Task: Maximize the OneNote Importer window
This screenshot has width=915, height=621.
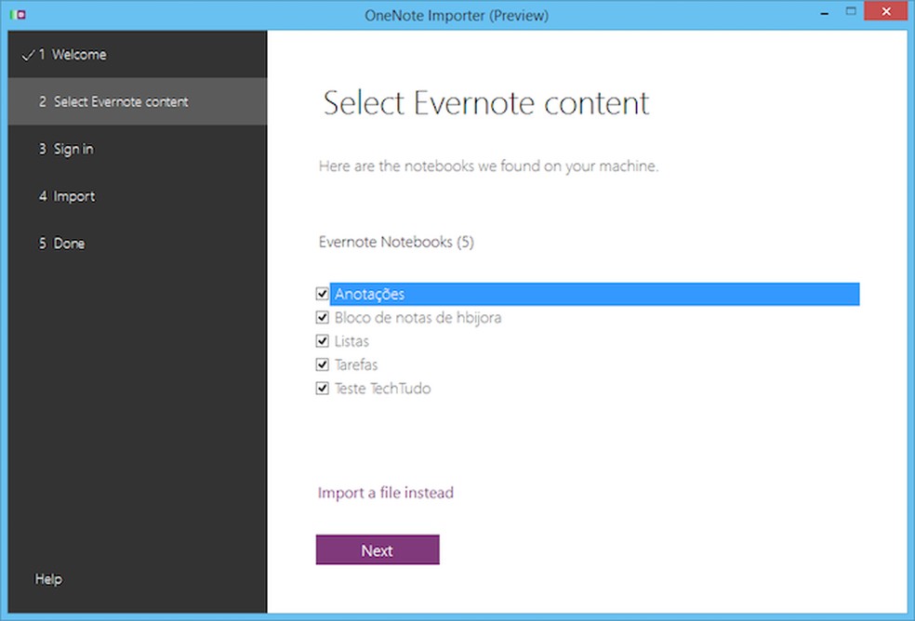Action: pyautogui.click(x=851, y=12)
